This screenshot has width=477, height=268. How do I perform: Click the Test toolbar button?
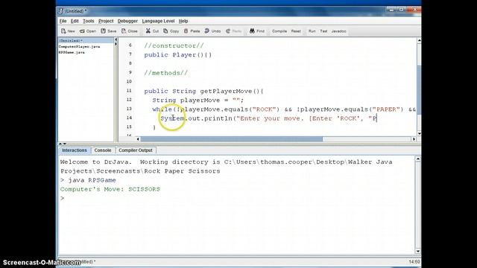coord(323,31)
